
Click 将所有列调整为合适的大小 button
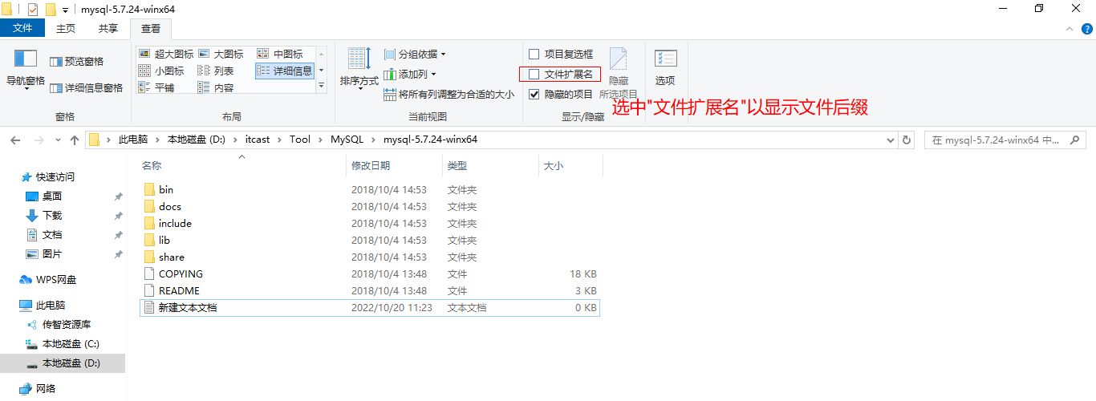[x=449, y=94]
